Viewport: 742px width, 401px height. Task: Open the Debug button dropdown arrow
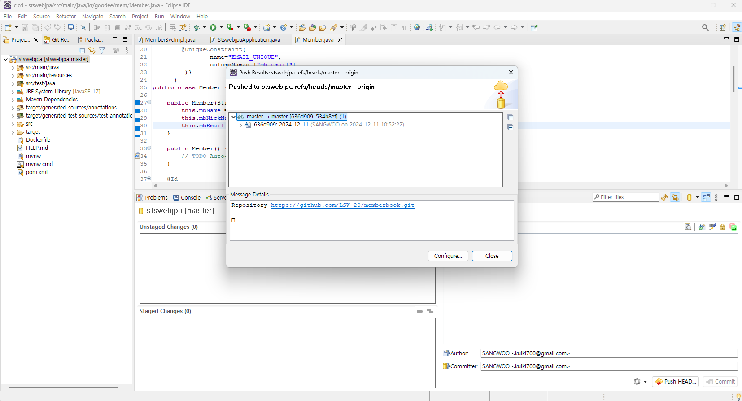tap(204, 27)
